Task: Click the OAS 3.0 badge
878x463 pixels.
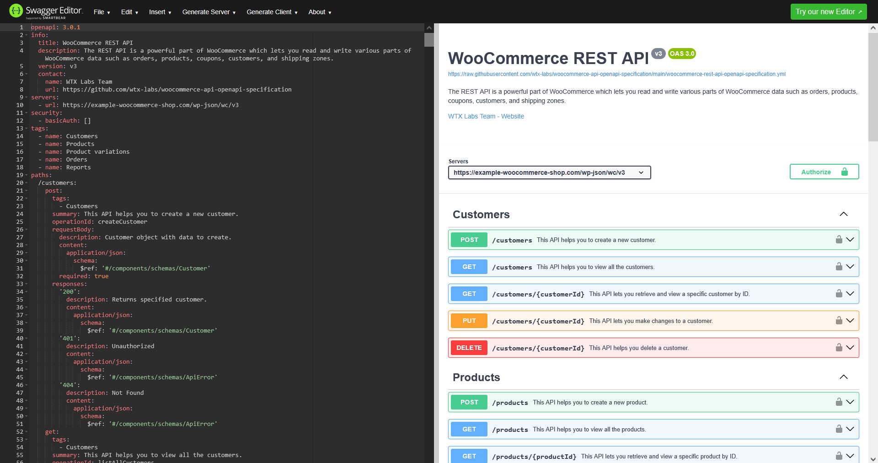Action: (682, 54)
